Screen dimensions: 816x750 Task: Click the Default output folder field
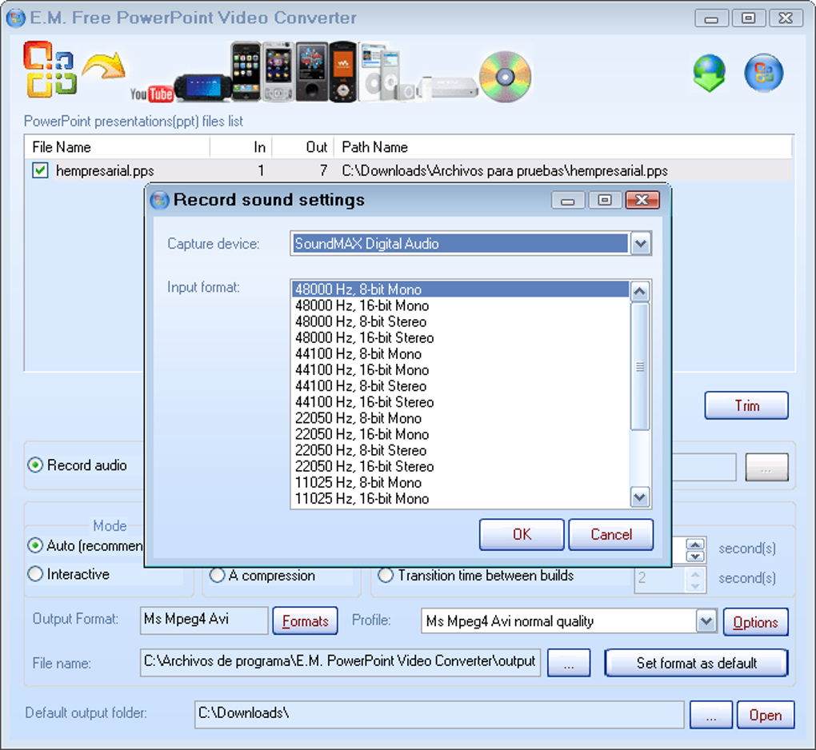[x=439, y=715]
